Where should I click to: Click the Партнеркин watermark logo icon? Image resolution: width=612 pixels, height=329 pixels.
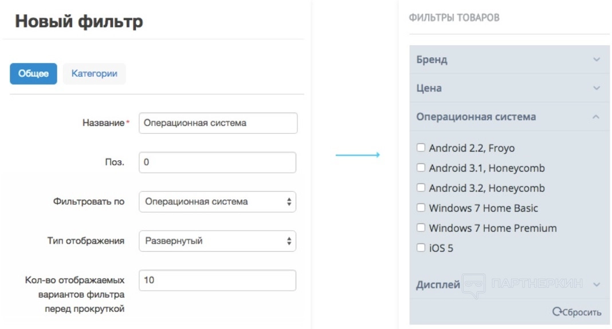474,284
